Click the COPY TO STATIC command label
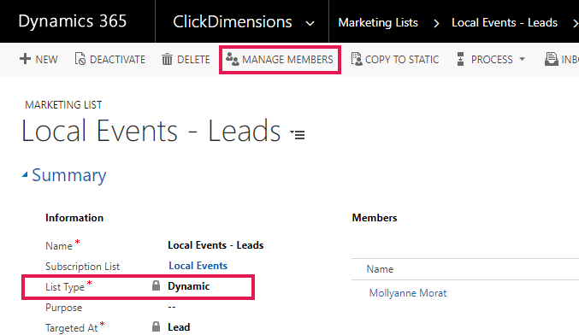The height and width of the screenshot is (335, 579). [402, 60]
